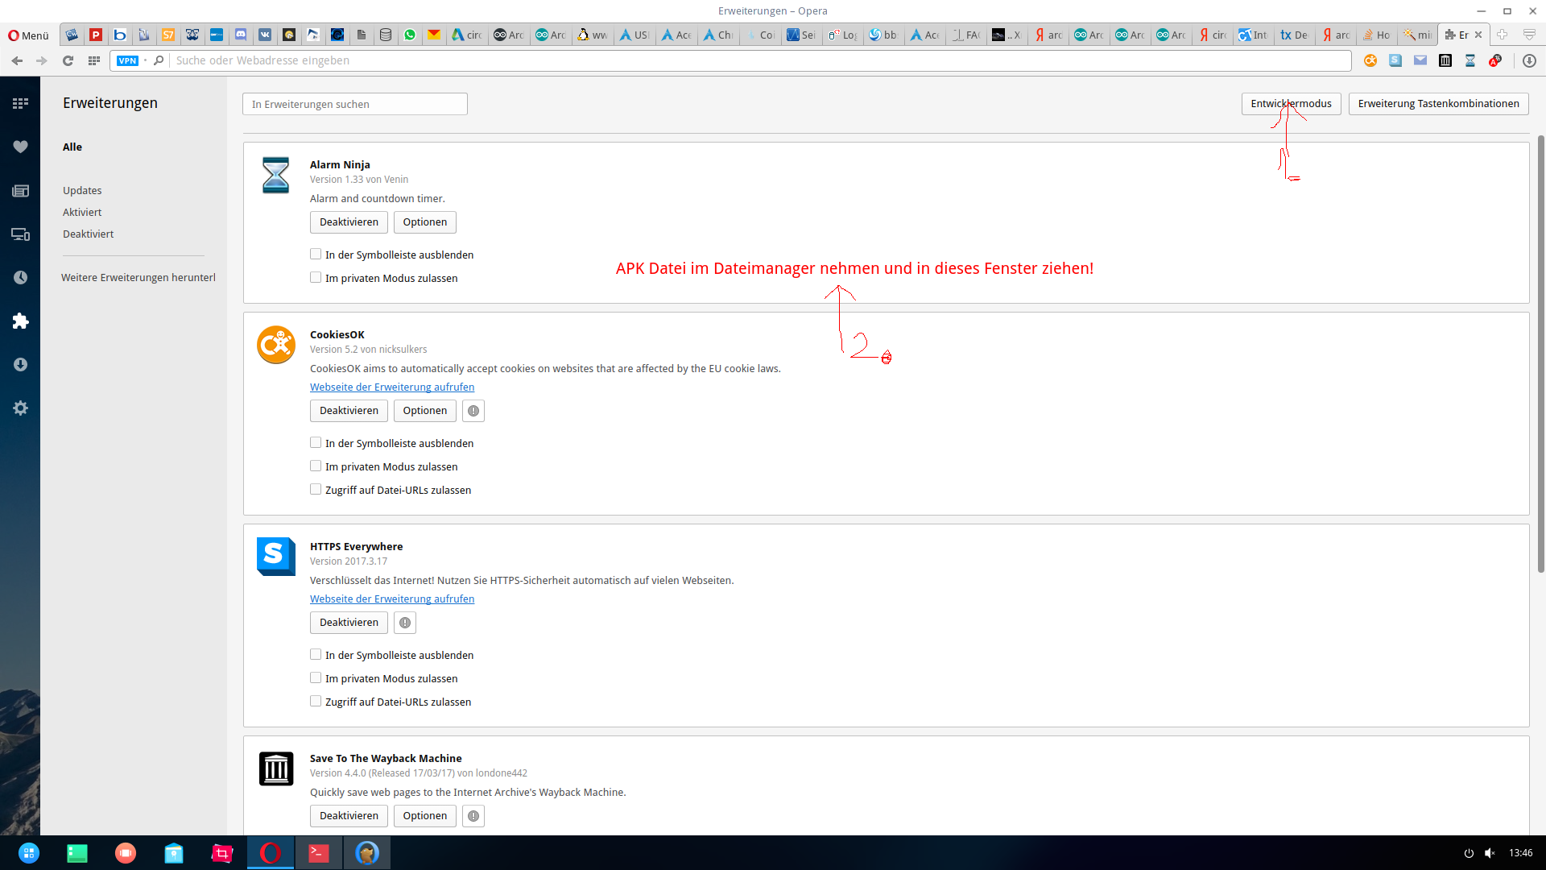Click Wayback Machine toolbar extension icon

(1445, 60)
